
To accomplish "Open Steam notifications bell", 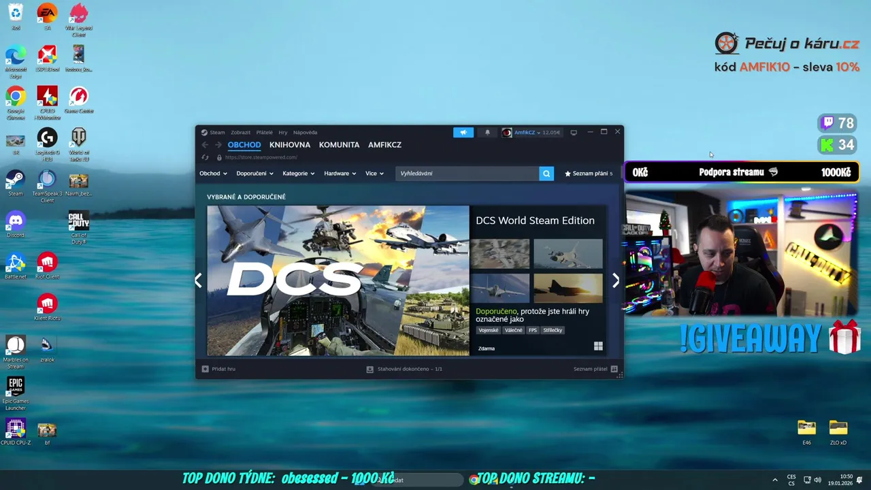I will coord(487,133).
